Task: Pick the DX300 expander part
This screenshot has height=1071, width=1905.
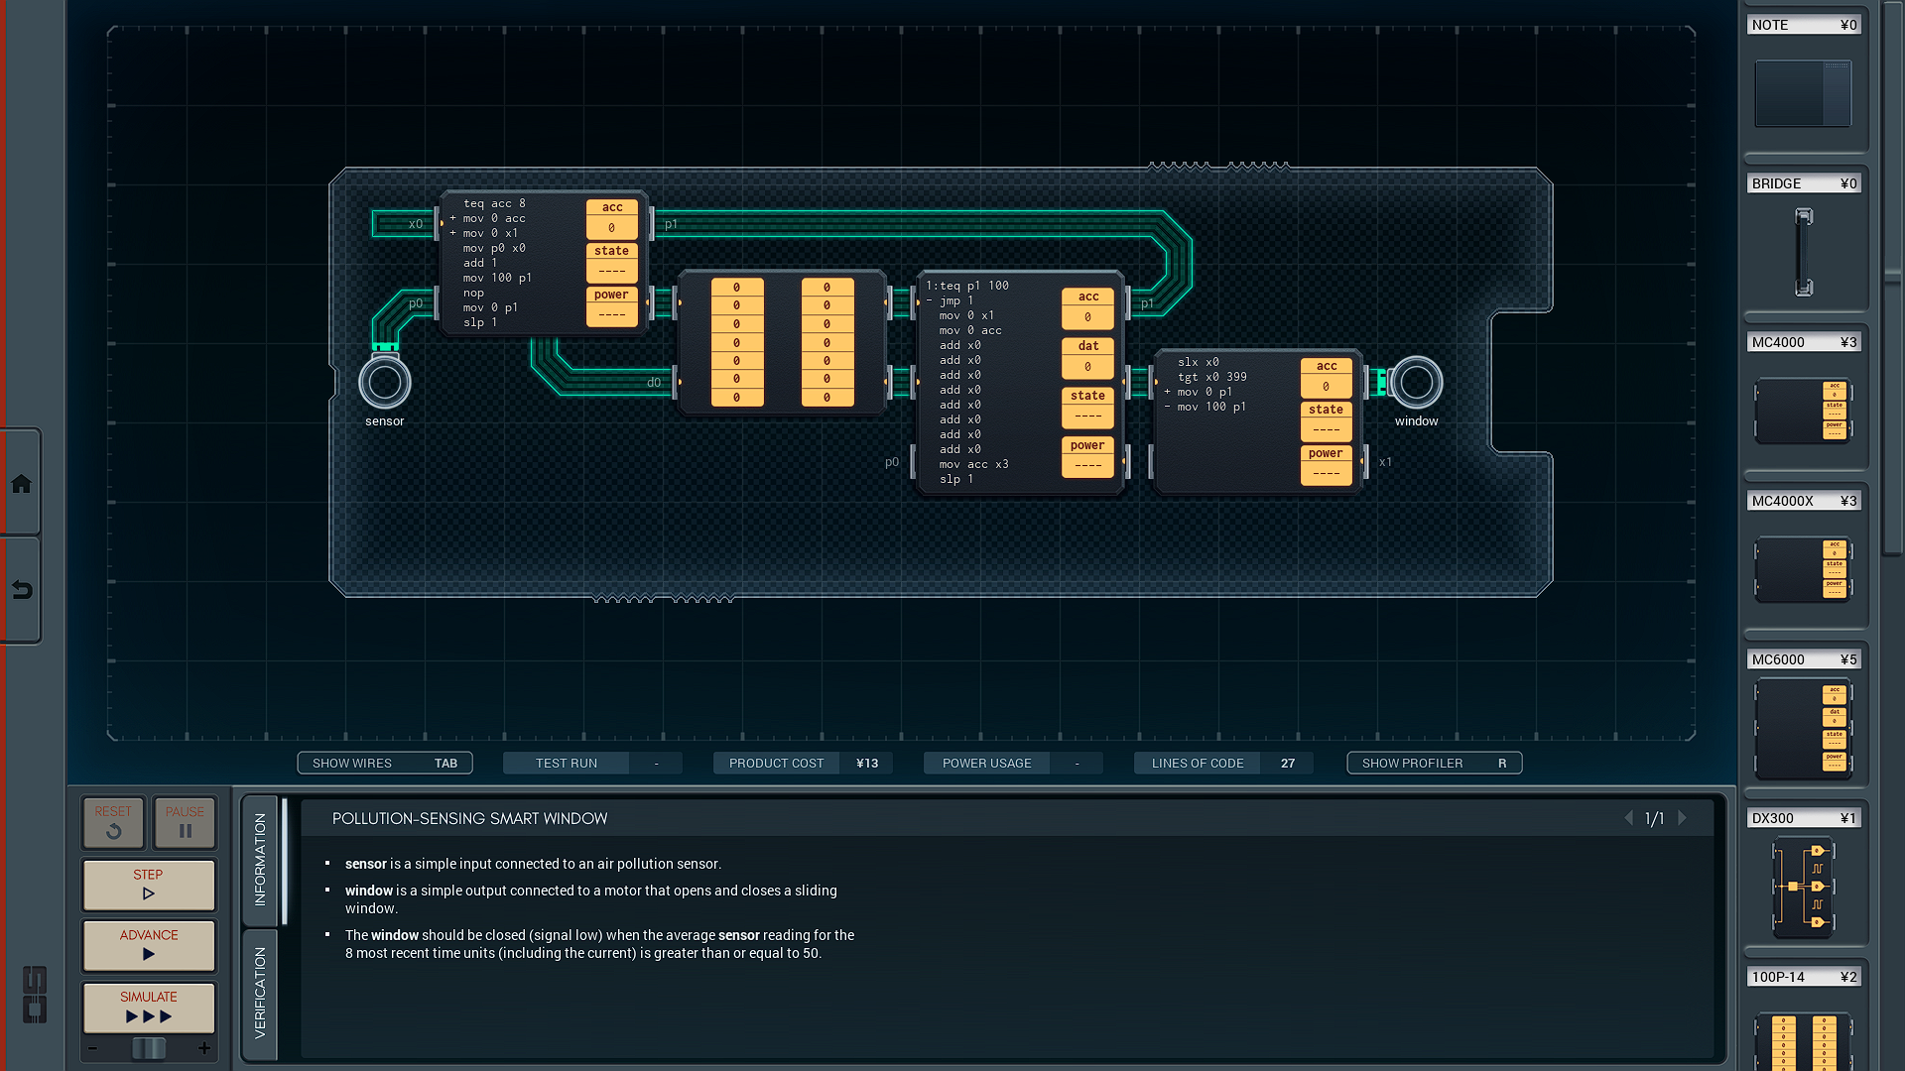Action: point(1803,888)
